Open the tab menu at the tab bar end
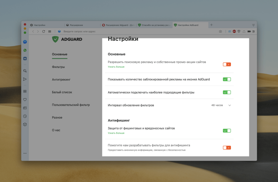Viewport: 278px width, 182px height. 254,25
